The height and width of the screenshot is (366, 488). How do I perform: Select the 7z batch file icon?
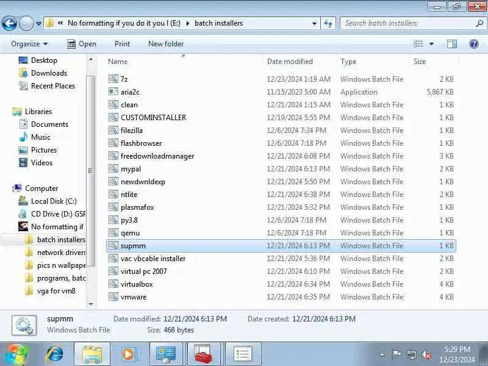113,79
